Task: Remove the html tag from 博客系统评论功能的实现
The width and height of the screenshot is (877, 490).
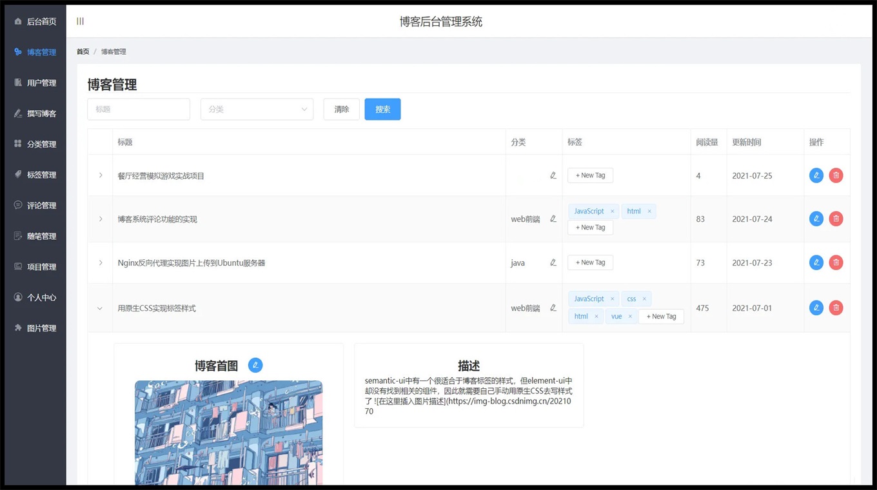Action: point(649,211)
